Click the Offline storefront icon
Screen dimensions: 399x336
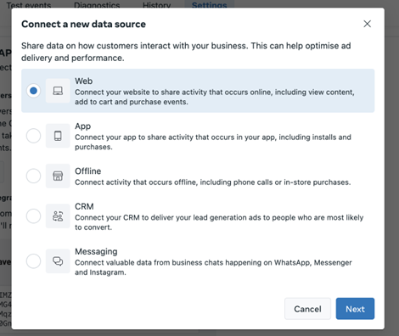[x=58, y=176]
